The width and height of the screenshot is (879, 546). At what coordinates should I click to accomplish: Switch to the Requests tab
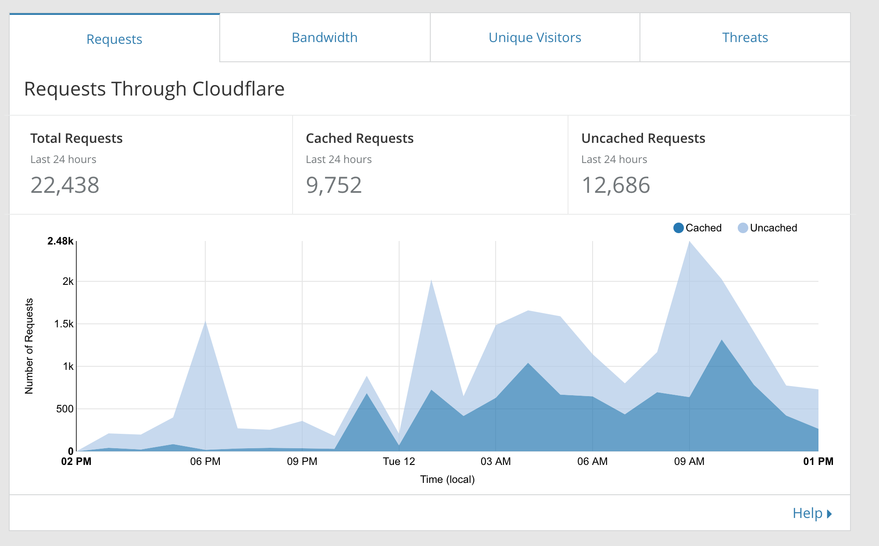point(114,39)
